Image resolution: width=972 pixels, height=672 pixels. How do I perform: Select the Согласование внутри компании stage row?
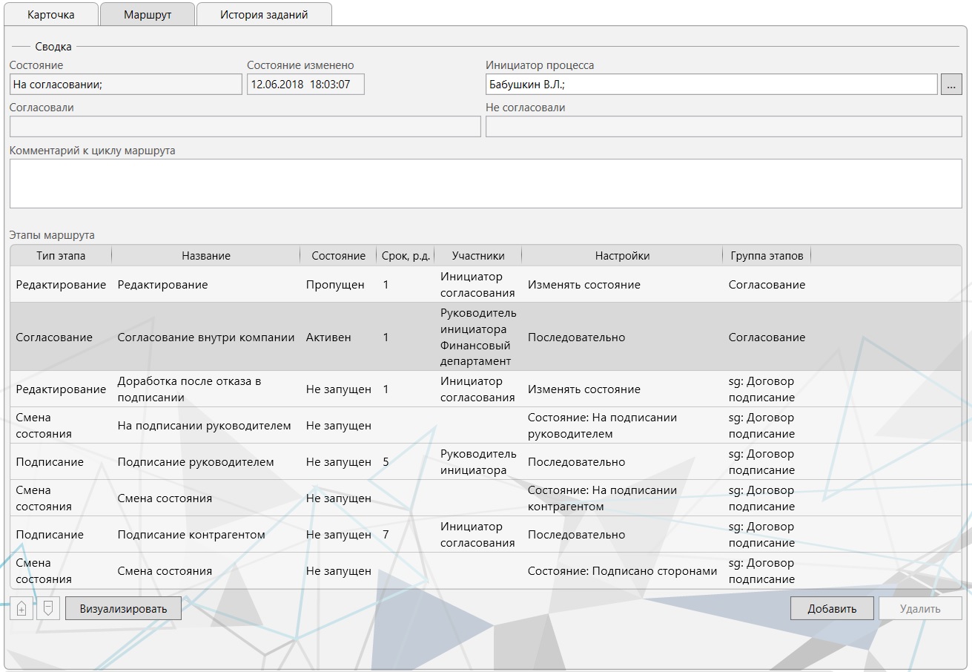tap(206, 337)
